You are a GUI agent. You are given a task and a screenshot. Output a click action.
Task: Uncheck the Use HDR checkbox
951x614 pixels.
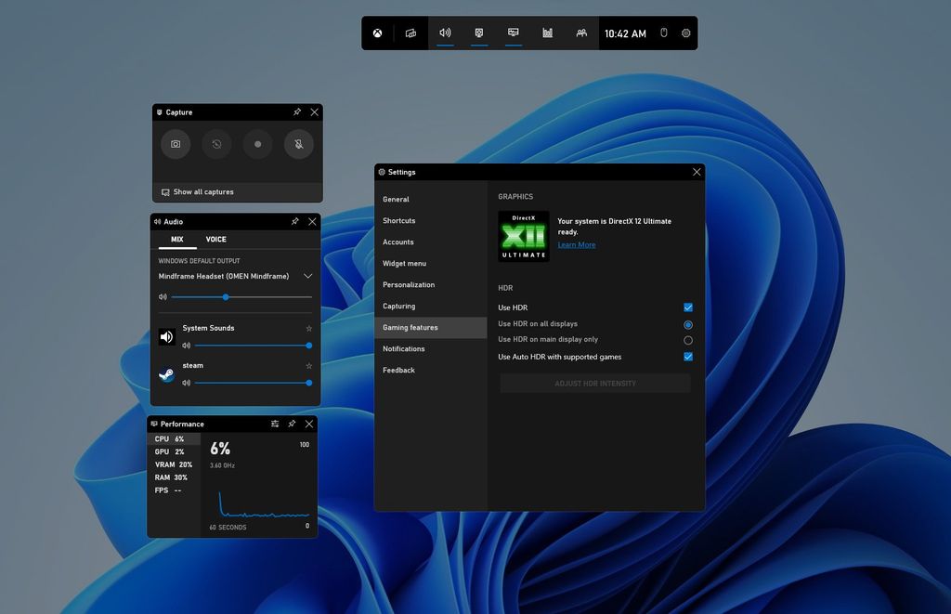688,307
